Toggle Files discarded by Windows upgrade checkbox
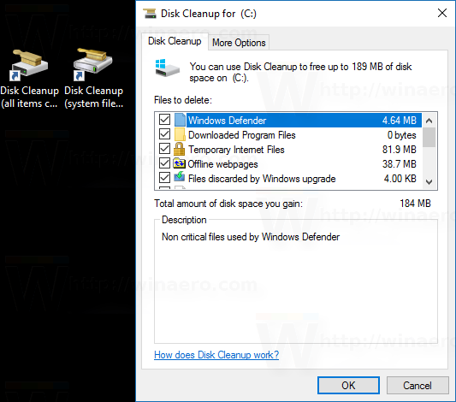 (x=164, y=177)
